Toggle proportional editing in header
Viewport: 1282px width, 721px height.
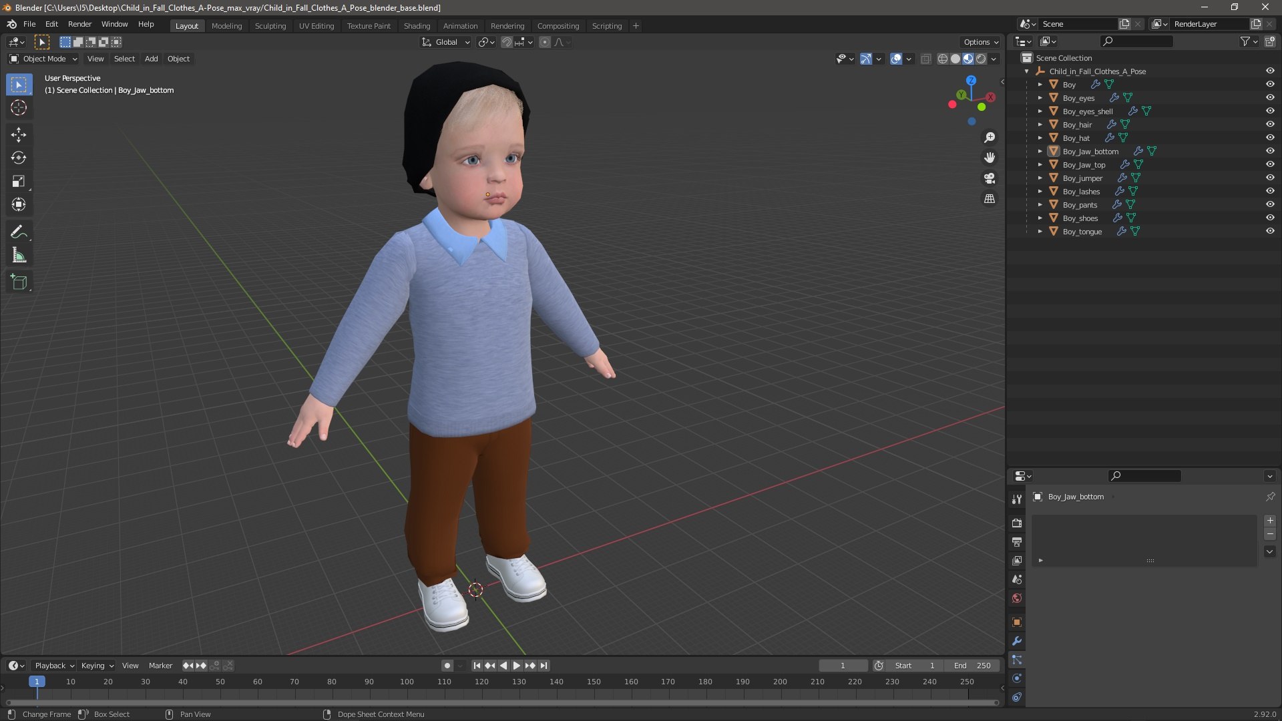click(x=545, y=42)
